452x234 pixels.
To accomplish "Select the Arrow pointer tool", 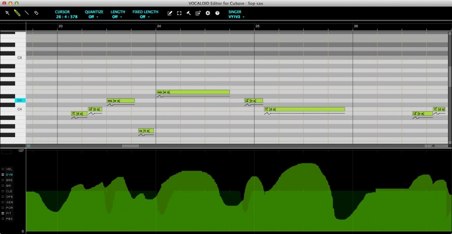I will tap(8, 13).
